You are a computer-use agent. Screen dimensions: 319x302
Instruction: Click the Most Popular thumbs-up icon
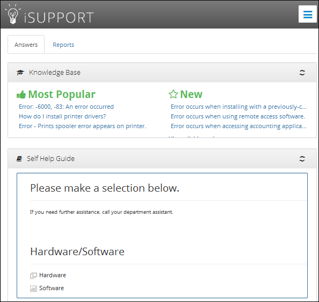click(21, 94)
